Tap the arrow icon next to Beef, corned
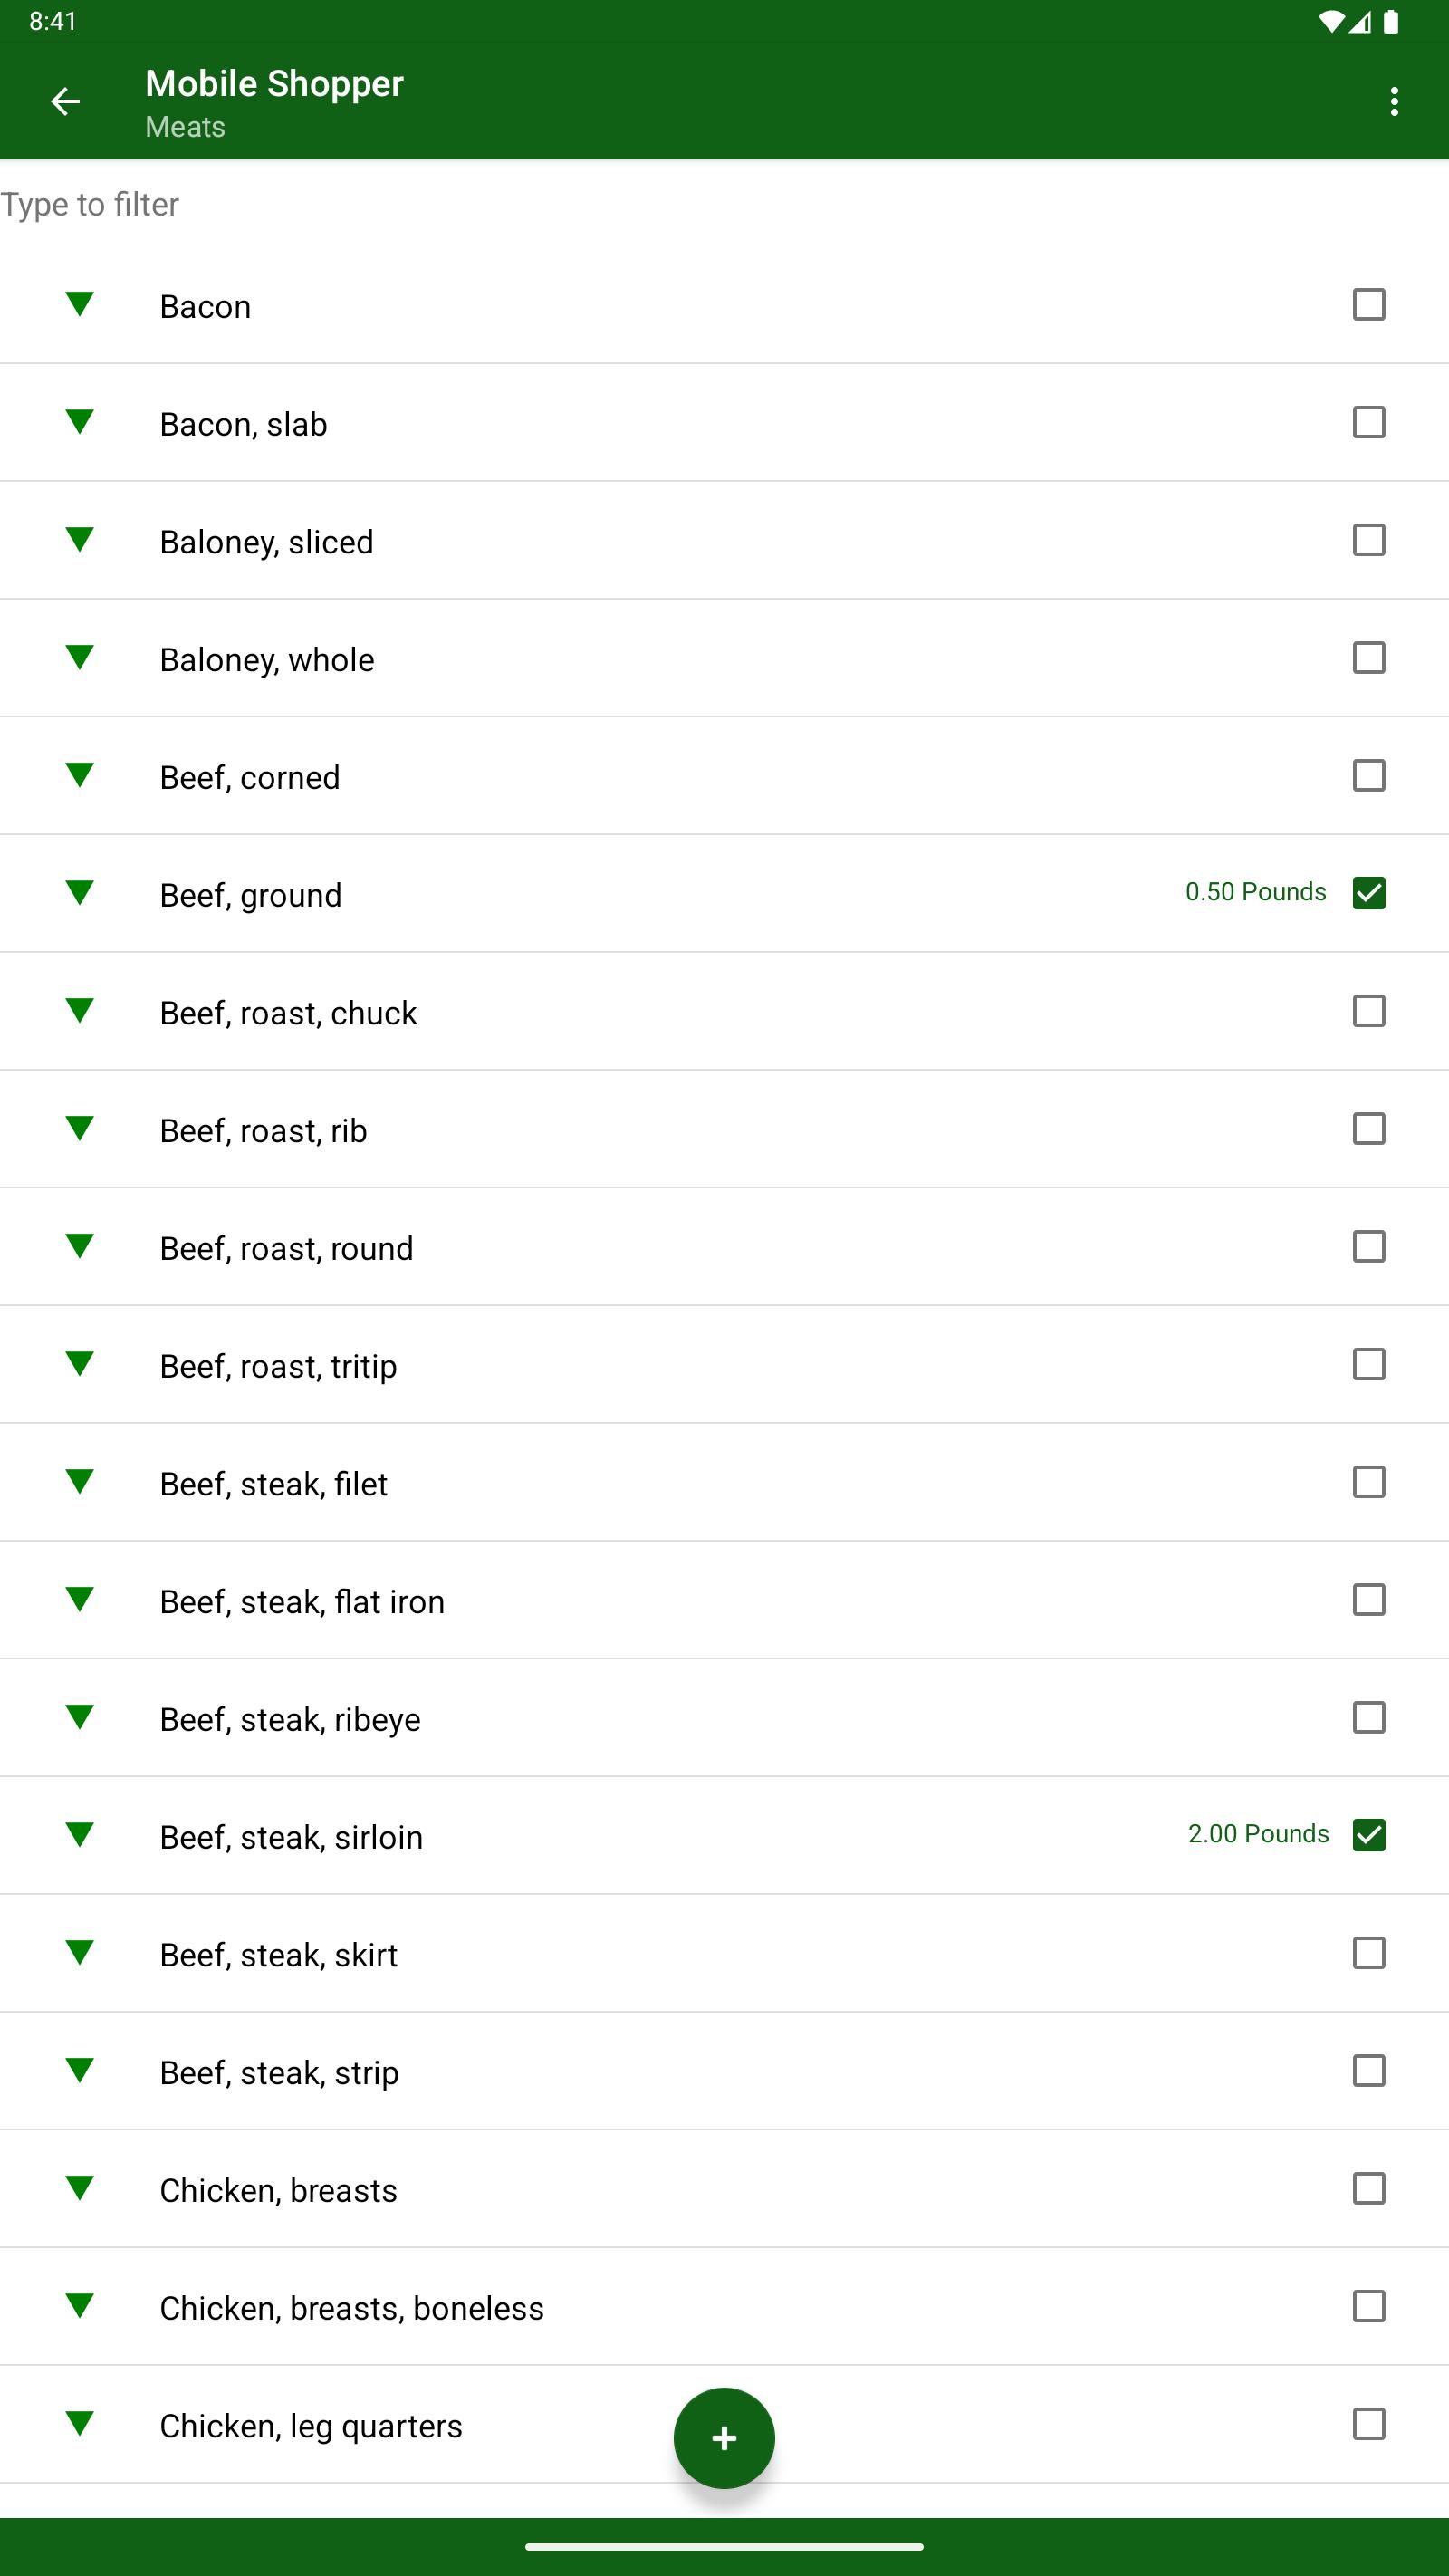 click(79, 775)
